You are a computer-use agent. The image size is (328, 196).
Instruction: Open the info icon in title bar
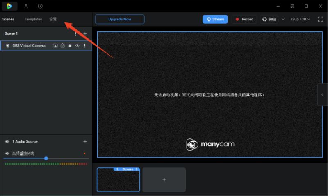coord(40,6)
